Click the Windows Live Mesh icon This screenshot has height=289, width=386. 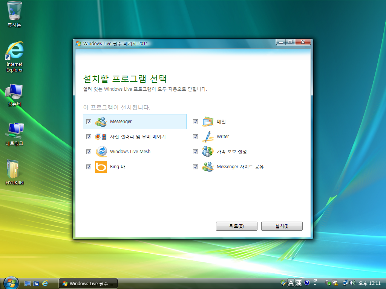point(101,152)
